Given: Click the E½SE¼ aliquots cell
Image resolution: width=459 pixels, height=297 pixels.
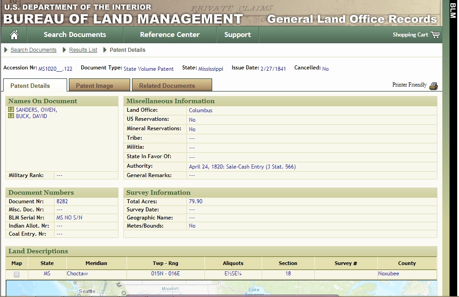Looking at the screenshot, I should click(x=233, y=274).
